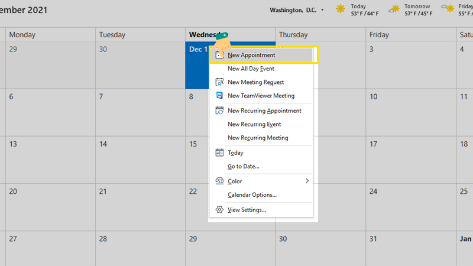Click the sun icon for Today's weather

pos(341,9)
